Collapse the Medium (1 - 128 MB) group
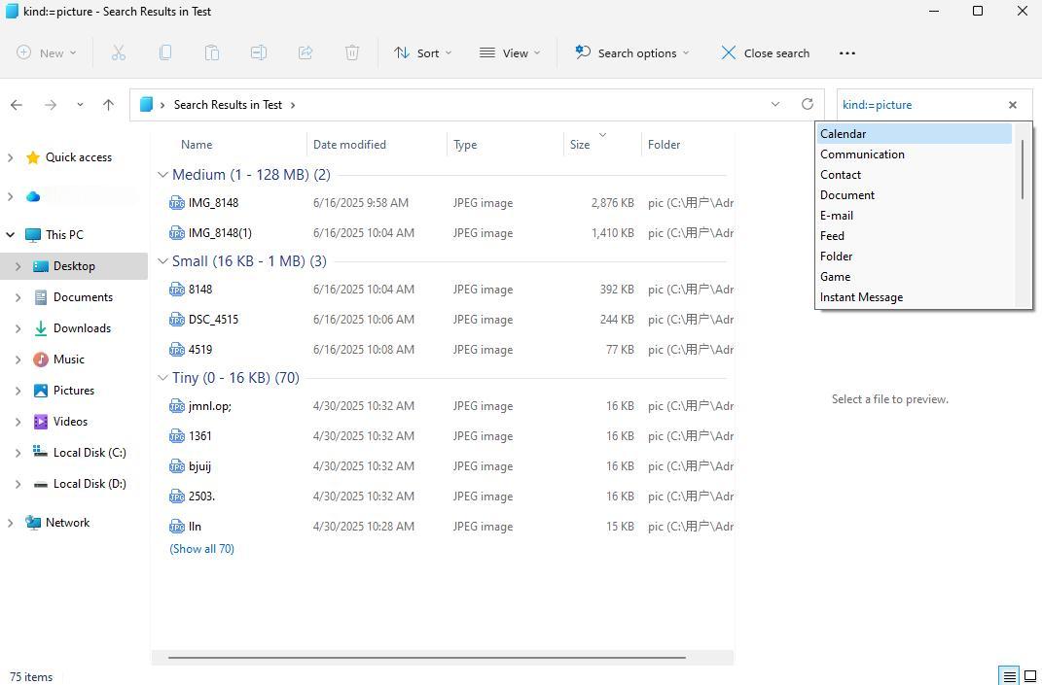The width and height of the screenshot is (1042, 685). (x=162, y=175)
